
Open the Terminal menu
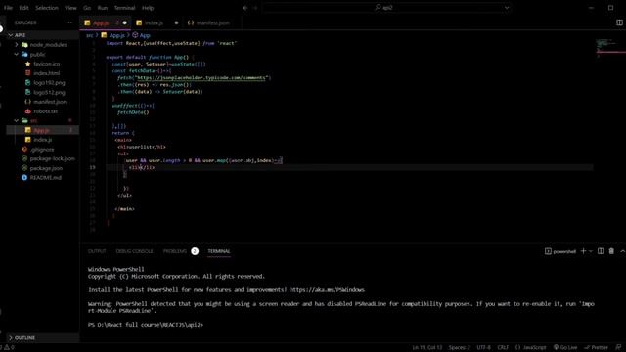[x=124, y=8]
